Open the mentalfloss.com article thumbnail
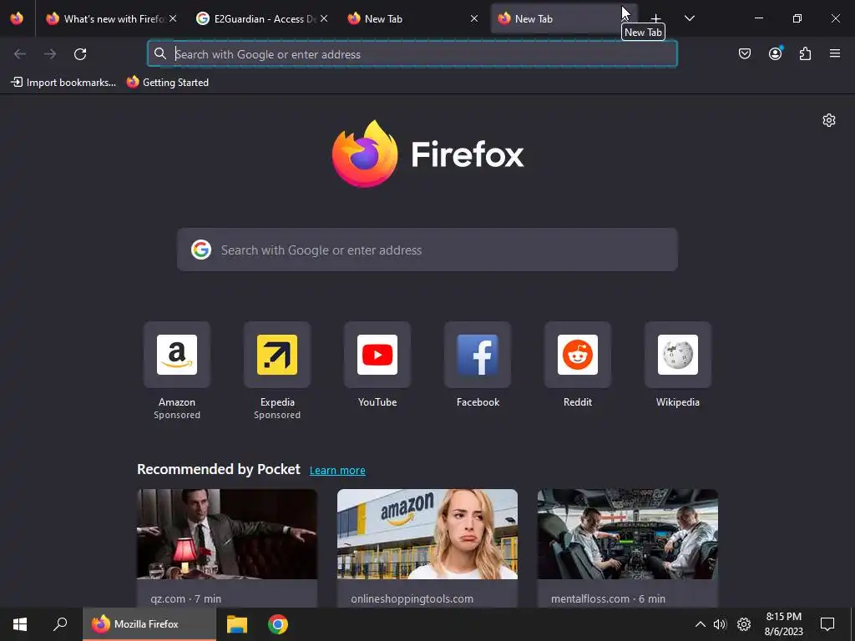Image resolution: width=855 pixels, height=641 pixels. point(628,534)
